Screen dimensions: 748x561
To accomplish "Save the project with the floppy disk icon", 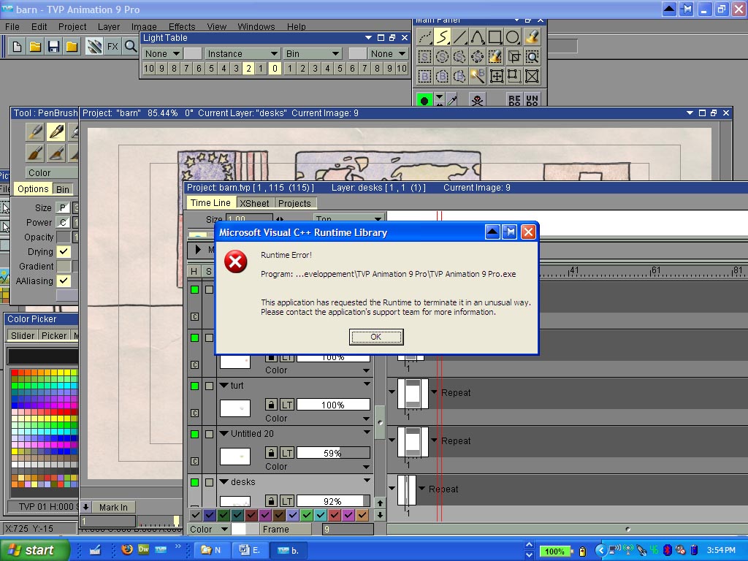I will click(x=53, y=46).
